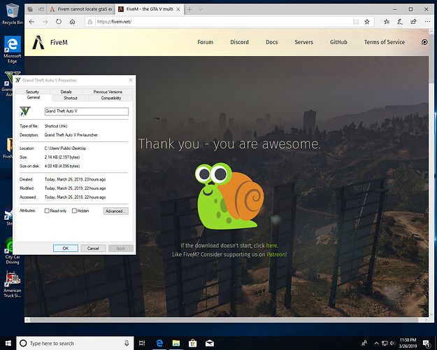Switch to the Details tab in Properties
Screen dimensions: 437x350
coord(66,92)
